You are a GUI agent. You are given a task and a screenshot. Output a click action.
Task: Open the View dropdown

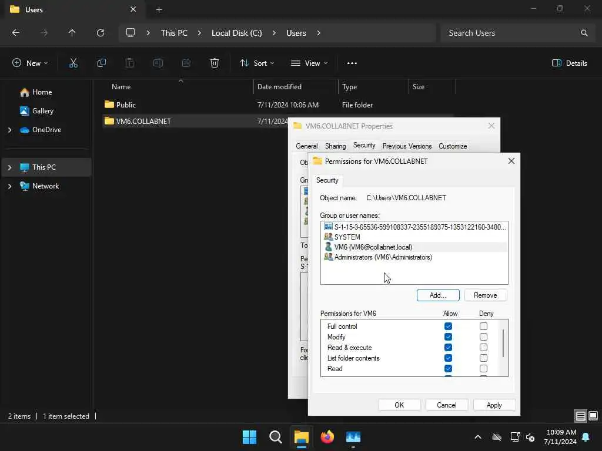click(x=309, y=63)
